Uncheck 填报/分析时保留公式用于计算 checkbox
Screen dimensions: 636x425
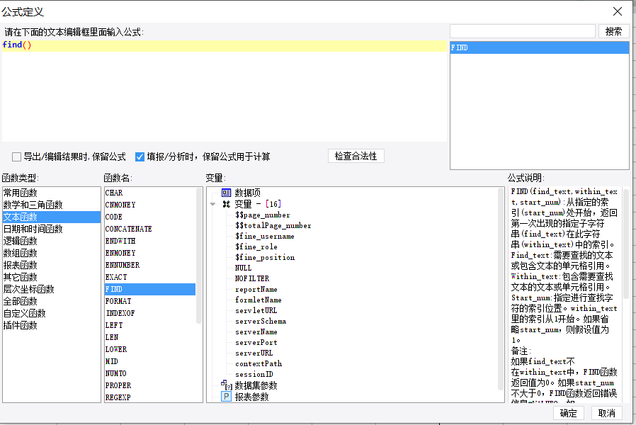click(x=140, y=157)
